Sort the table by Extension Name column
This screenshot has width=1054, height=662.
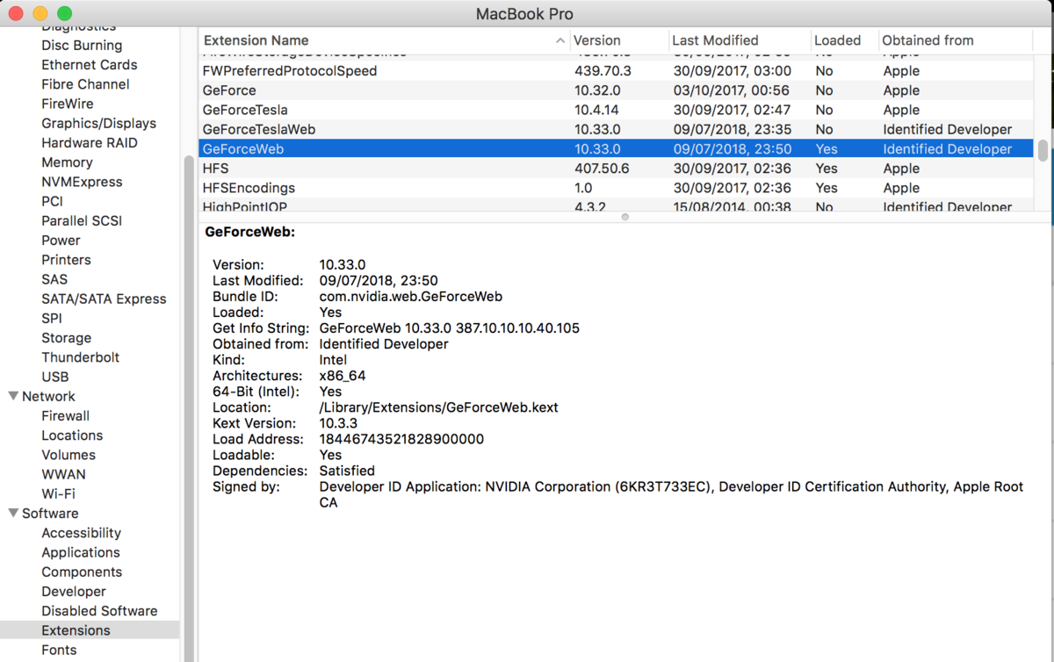[x=384, y=40]
